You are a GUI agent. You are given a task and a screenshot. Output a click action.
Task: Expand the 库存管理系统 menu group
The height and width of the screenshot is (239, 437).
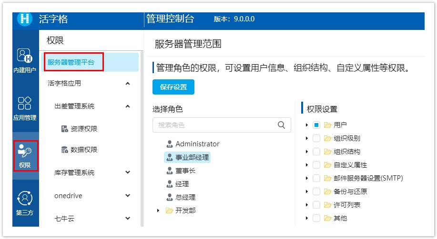pyautogui.click(x=127, y=172)
